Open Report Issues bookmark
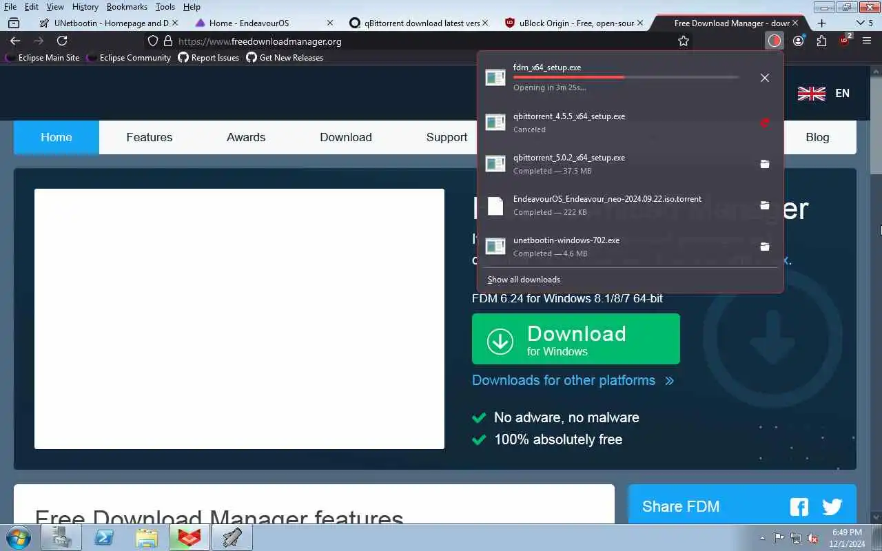The height and width of the screenshot is (551, 882). (x=209, y=58)
